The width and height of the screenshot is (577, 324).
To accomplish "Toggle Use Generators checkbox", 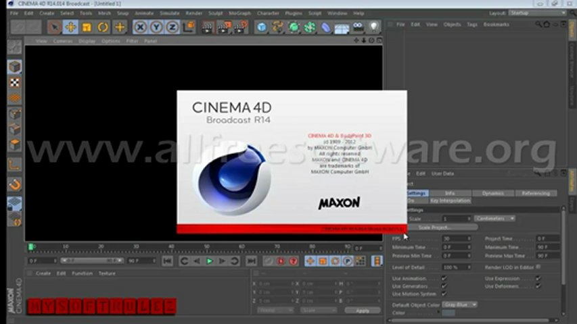I will pos(444,286).
